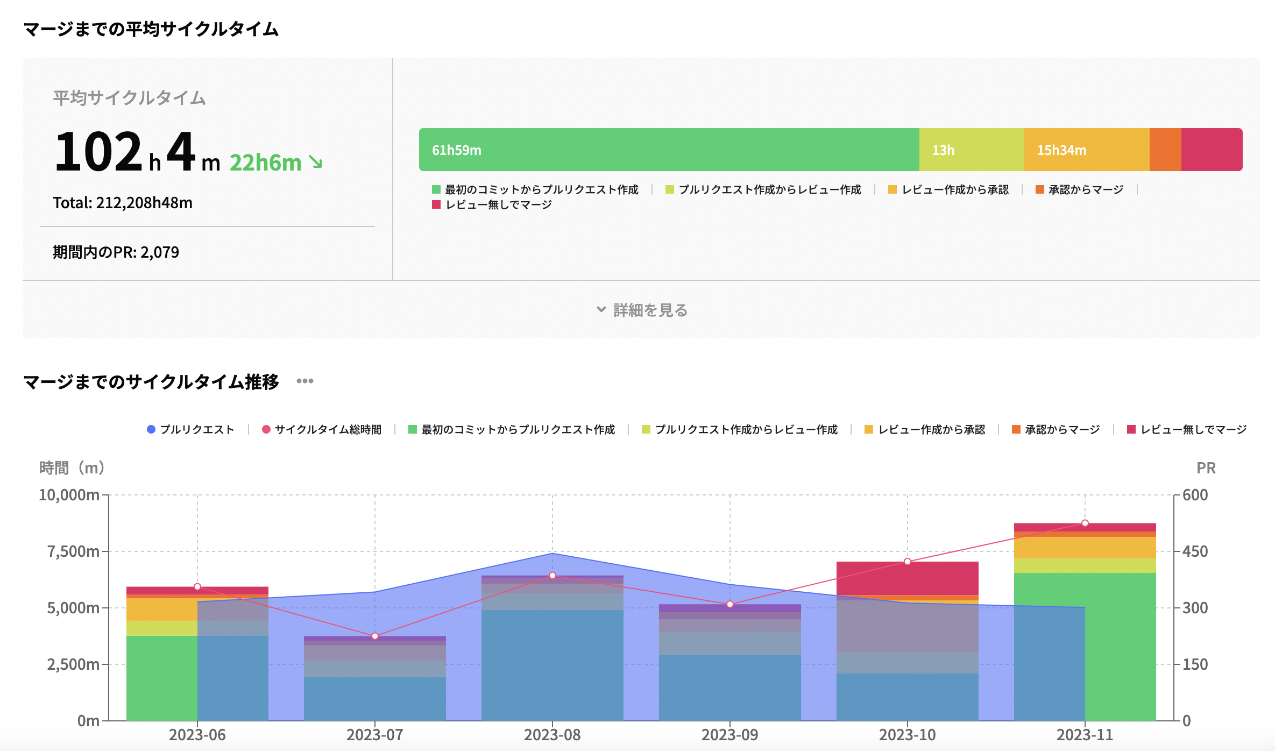Click the 15h34m amber bar segment
This screenshot has width=1275, height=751.
coord(1086,150)
